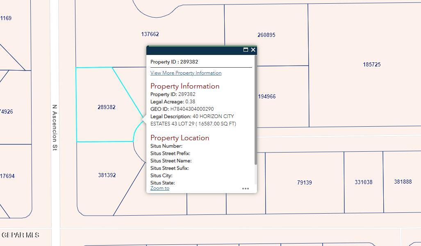Select parcel 194966 beside the popup
This screenshot has width=421, height=246.
pos(267,97)
